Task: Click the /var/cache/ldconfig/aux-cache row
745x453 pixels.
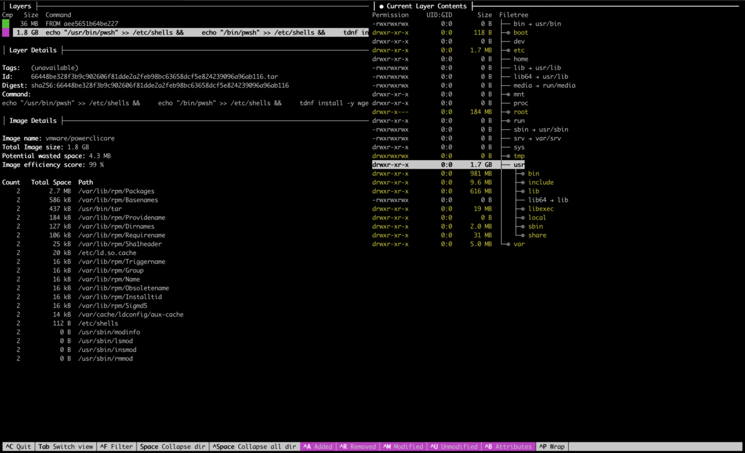Action: click(x=93, y=315)
